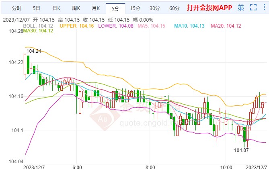Image resolution: width=269 pixels, height=170 pixels.
Task: Expand the chart to fullscreen
Action: [x=253, y=7]
